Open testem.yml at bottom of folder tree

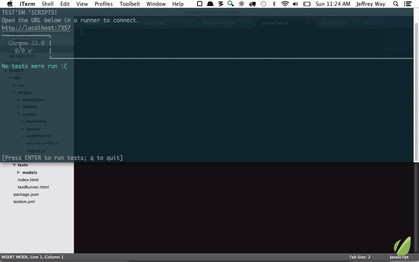(24, 202)
